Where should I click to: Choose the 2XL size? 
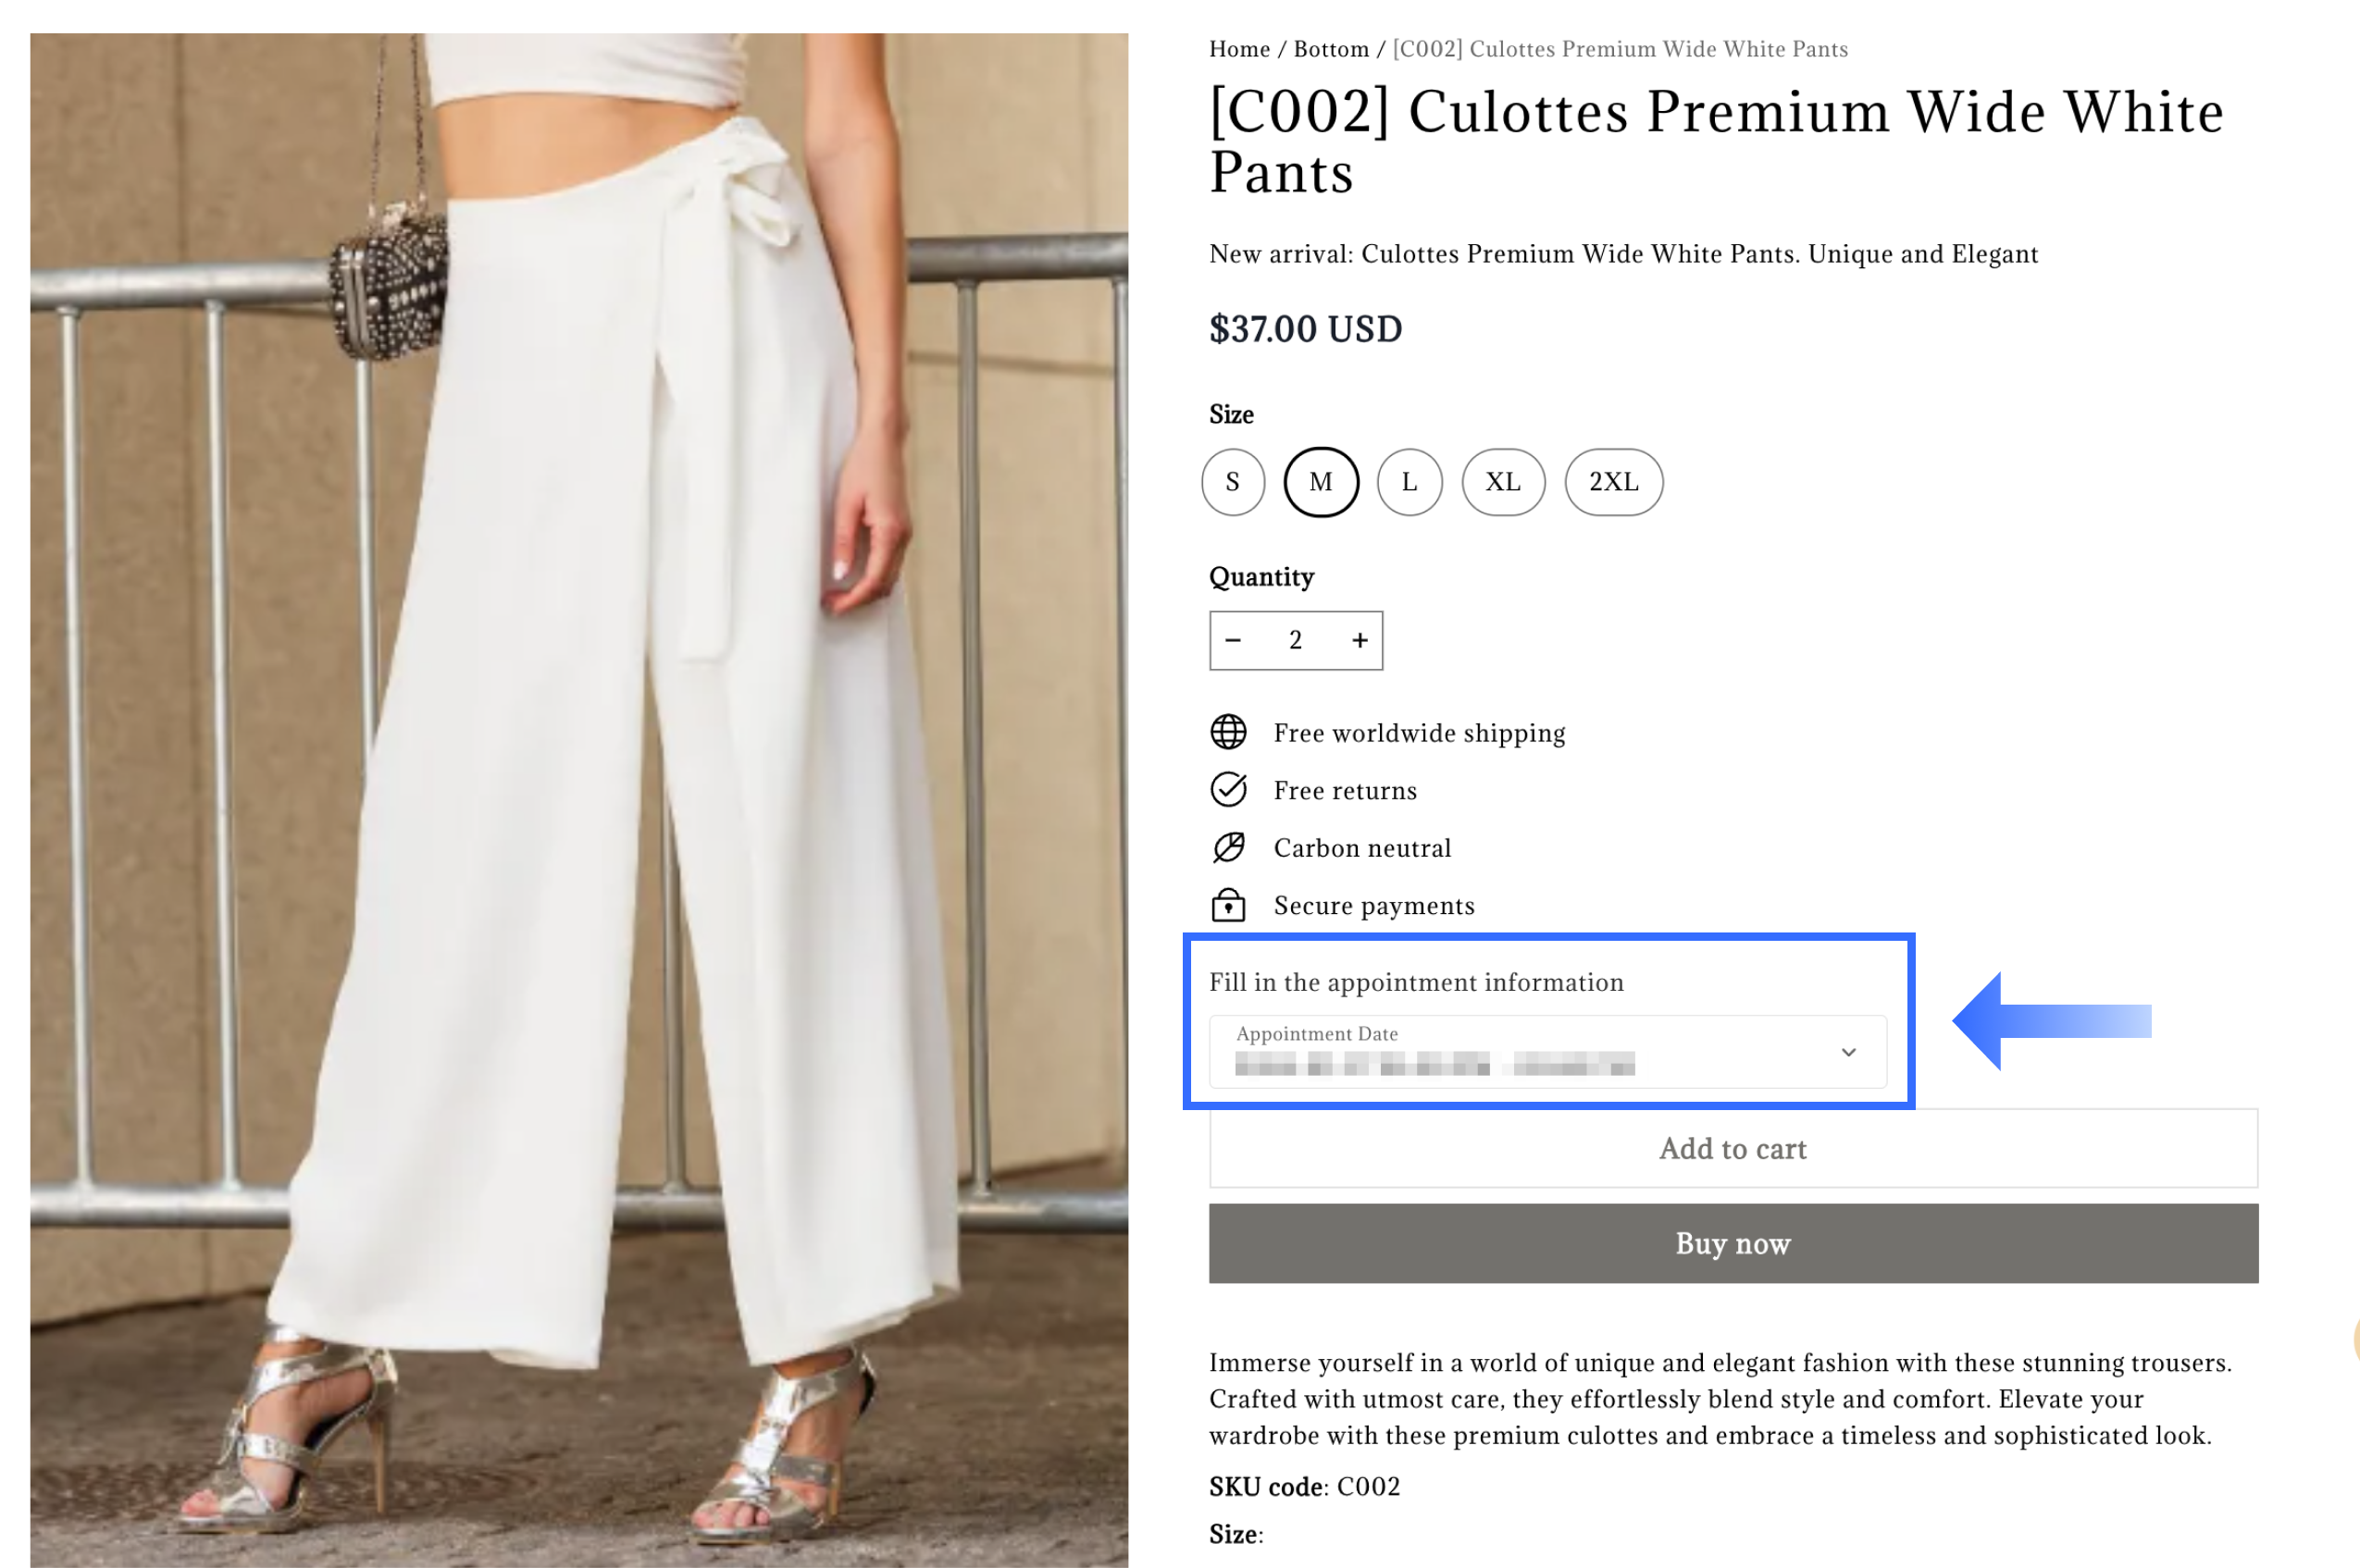1614,482
